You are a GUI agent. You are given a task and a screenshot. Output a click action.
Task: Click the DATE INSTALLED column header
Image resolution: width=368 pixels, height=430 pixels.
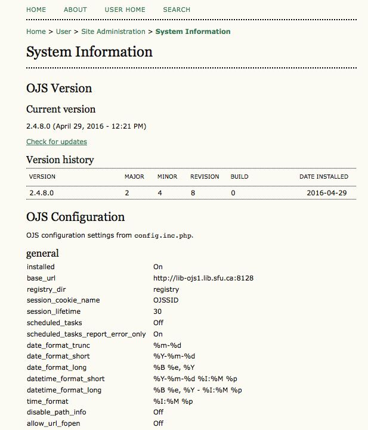[324, 177]
